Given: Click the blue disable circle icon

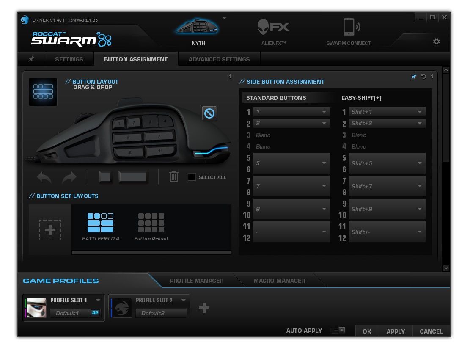Looking at the screenshot, I should coord(209,113).
